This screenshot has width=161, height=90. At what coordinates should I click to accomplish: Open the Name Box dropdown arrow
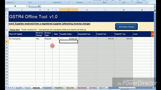27,6
